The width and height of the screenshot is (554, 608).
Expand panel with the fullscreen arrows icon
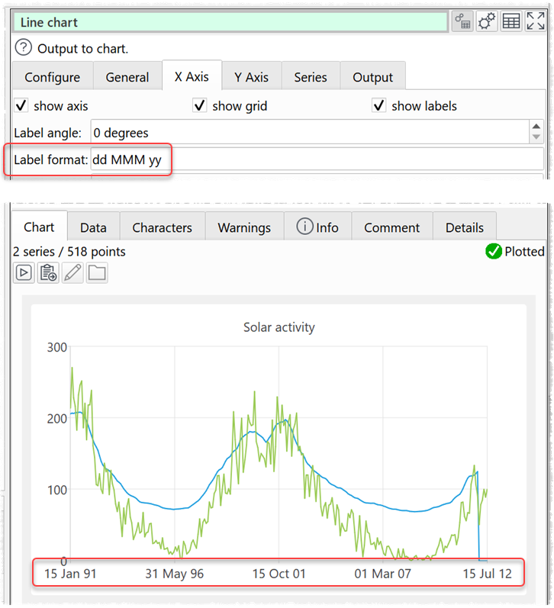click(536, 21)
